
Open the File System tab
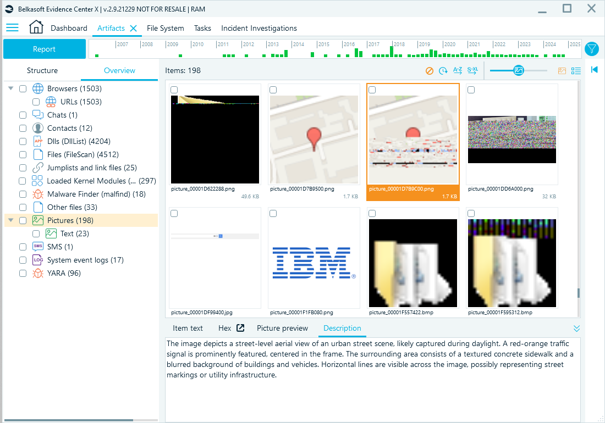(165, 28)
